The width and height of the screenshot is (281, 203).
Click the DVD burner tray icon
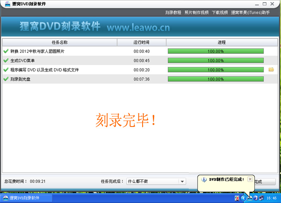tap(250, 198)
